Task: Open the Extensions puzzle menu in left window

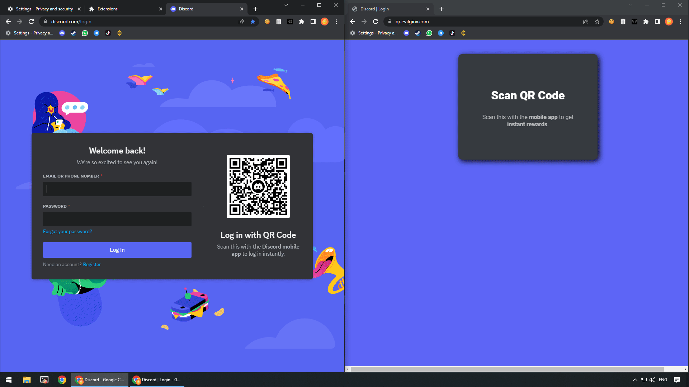Action: coord(302,22)
